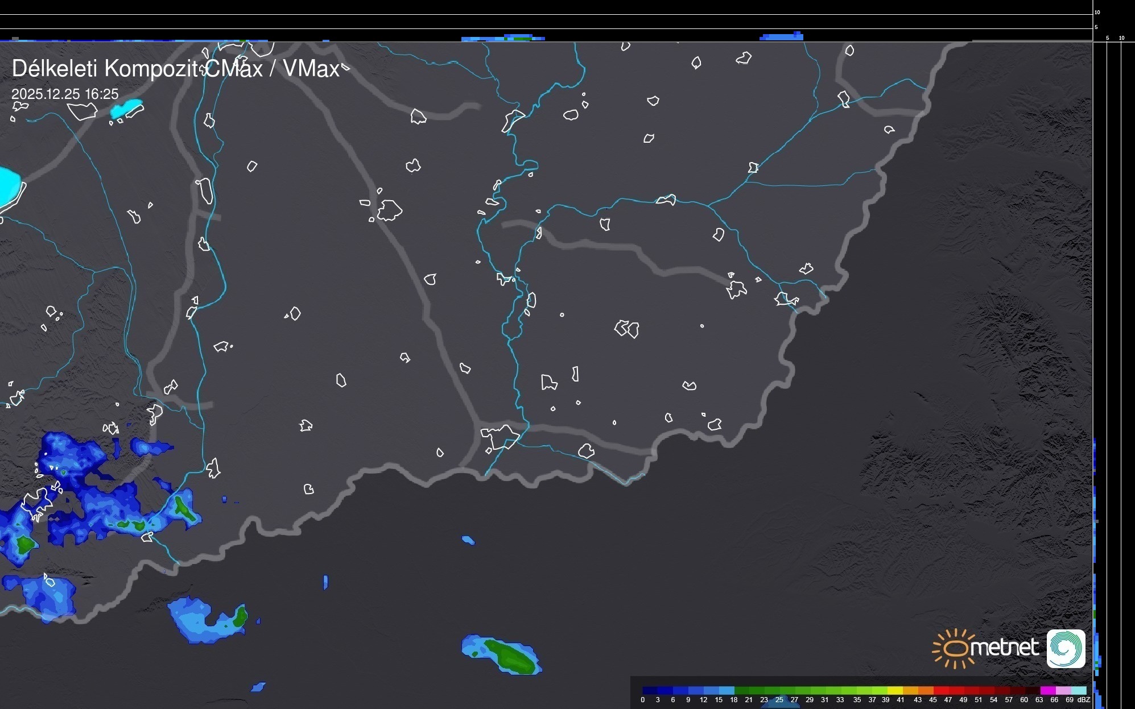
Task: Select the orange 43 dBZ legend swatch
Action: tap(925, 690)
